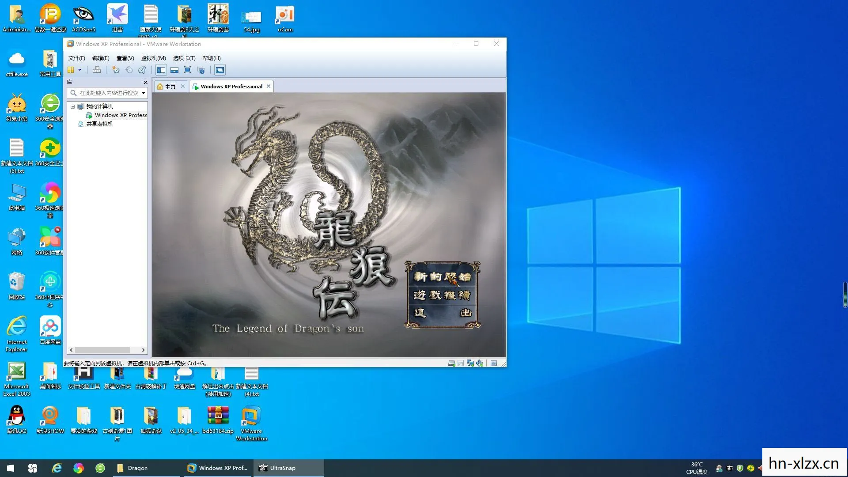Select the 回收站 recycle bin icon

click(x=17, y=286)
